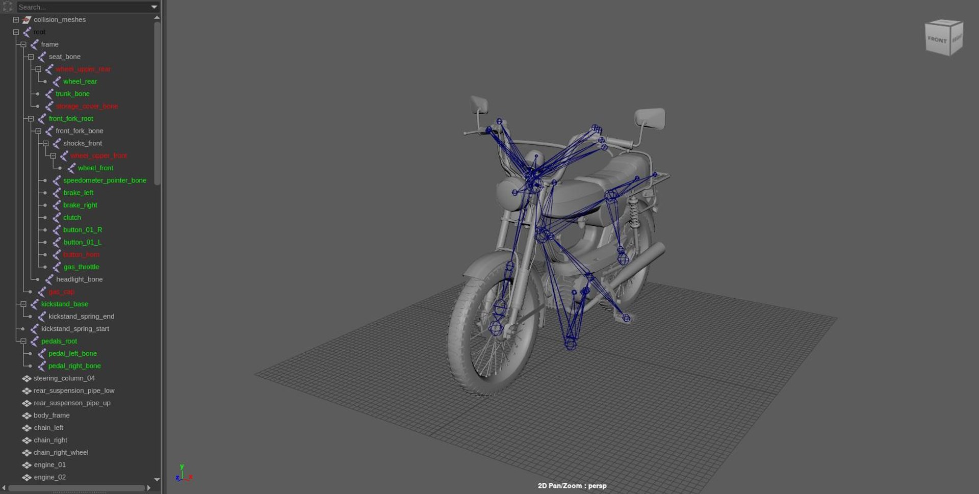The image size is (979, 494).
Task: Click the mesh icon of chain_right_wheel
Action: (27, 453)
